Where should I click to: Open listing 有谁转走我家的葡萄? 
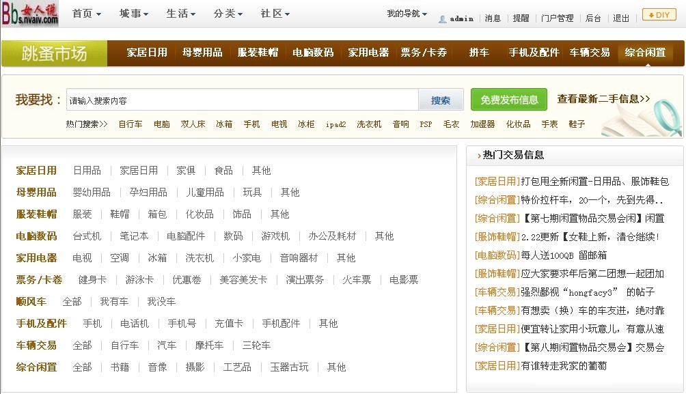(x=564, y=365)
